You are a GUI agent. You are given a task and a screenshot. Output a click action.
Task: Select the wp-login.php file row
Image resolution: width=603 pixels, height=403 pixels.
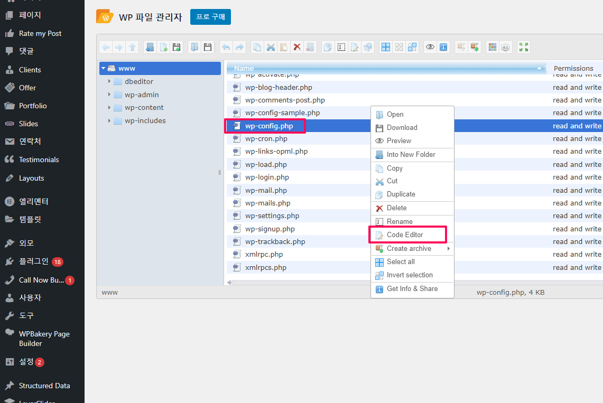(267, 177)
